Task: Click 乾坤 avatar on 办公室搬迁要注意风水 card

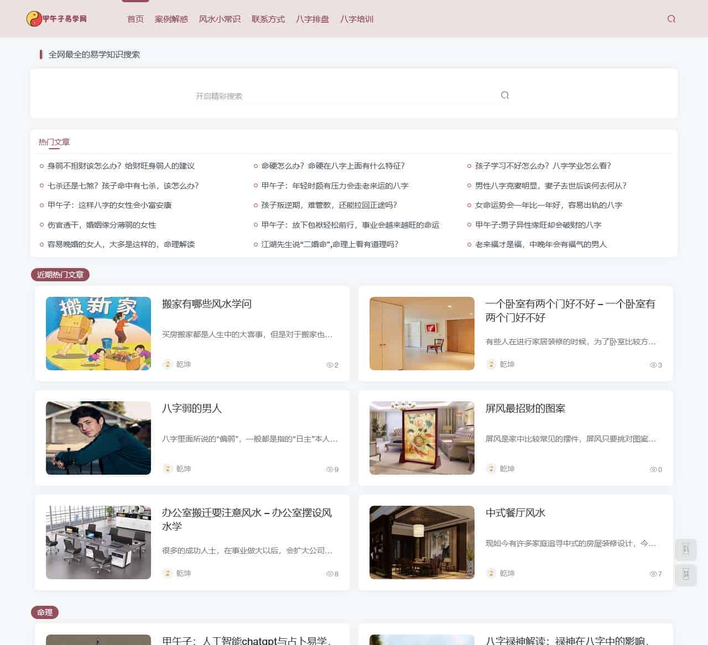Action: pyautogui.click(x=167, y=574)
